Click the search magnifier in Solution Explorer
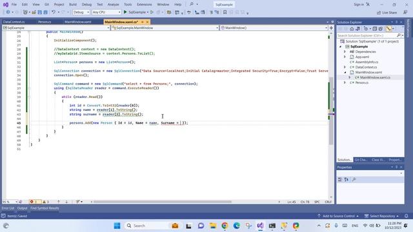Screen dimensions: 413x232 (399, 35)
